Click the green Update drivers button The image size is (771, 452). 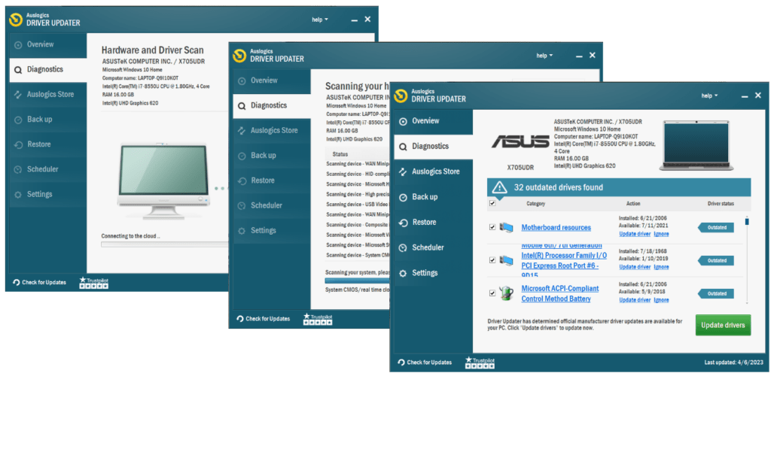point(723,325)
